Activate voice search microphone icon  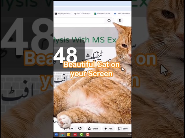pos(120,21)
